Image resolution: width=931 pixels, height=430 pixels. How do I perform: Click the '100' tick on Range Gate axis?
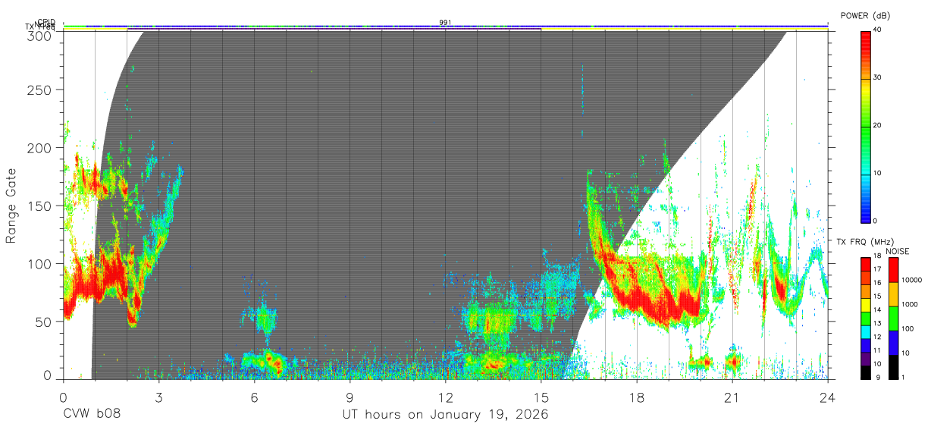pyautogui.click(x=41, y=263)
